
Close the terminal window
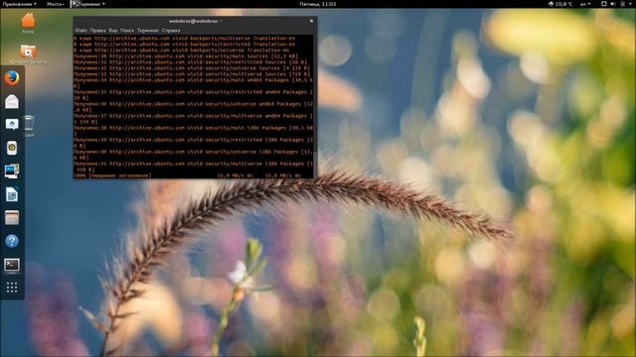tap(311, 21)
